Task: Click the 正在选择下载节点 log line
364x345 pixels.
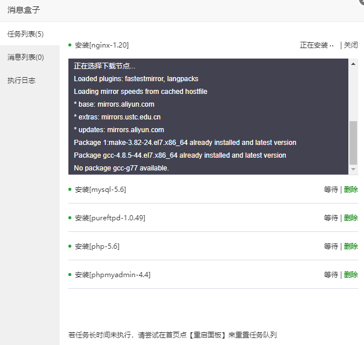Action: [x=104, y=66]
